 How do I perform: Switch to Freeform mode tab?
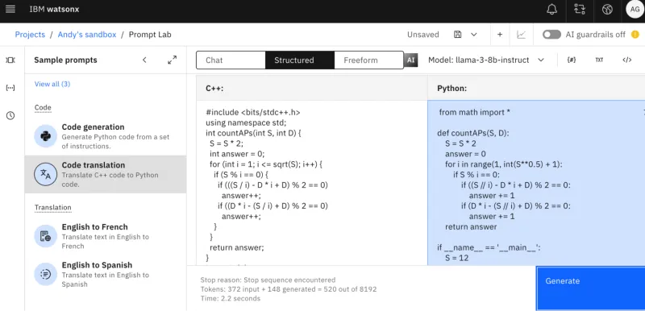pos(368,60)
